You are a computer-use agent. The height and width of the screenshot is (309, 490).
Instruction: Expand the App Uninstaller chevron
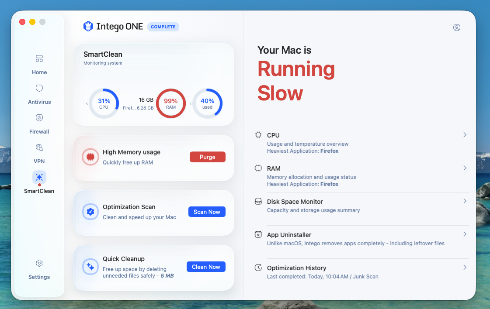[x=465, y=234]
